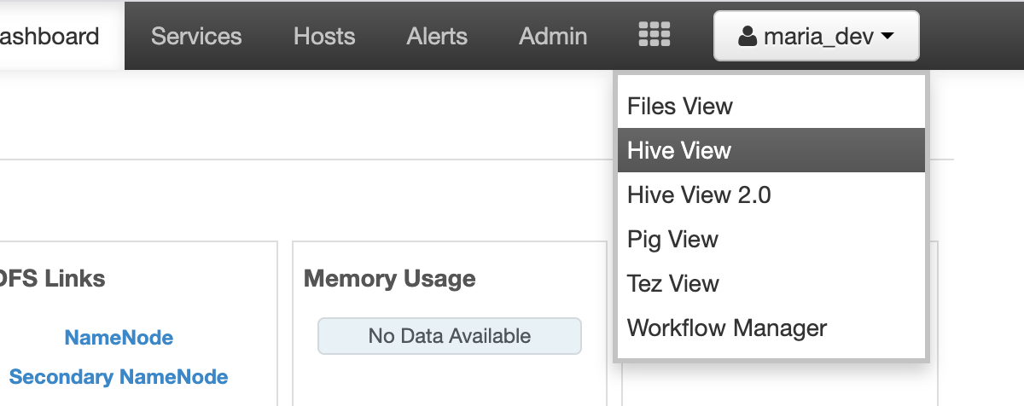Expand the maria_dev dropdown caret
This screenshot has height=406, width=1024.
[887, 37]
